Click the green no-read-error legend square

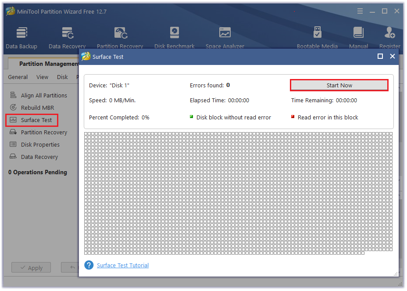click(191, 117)
